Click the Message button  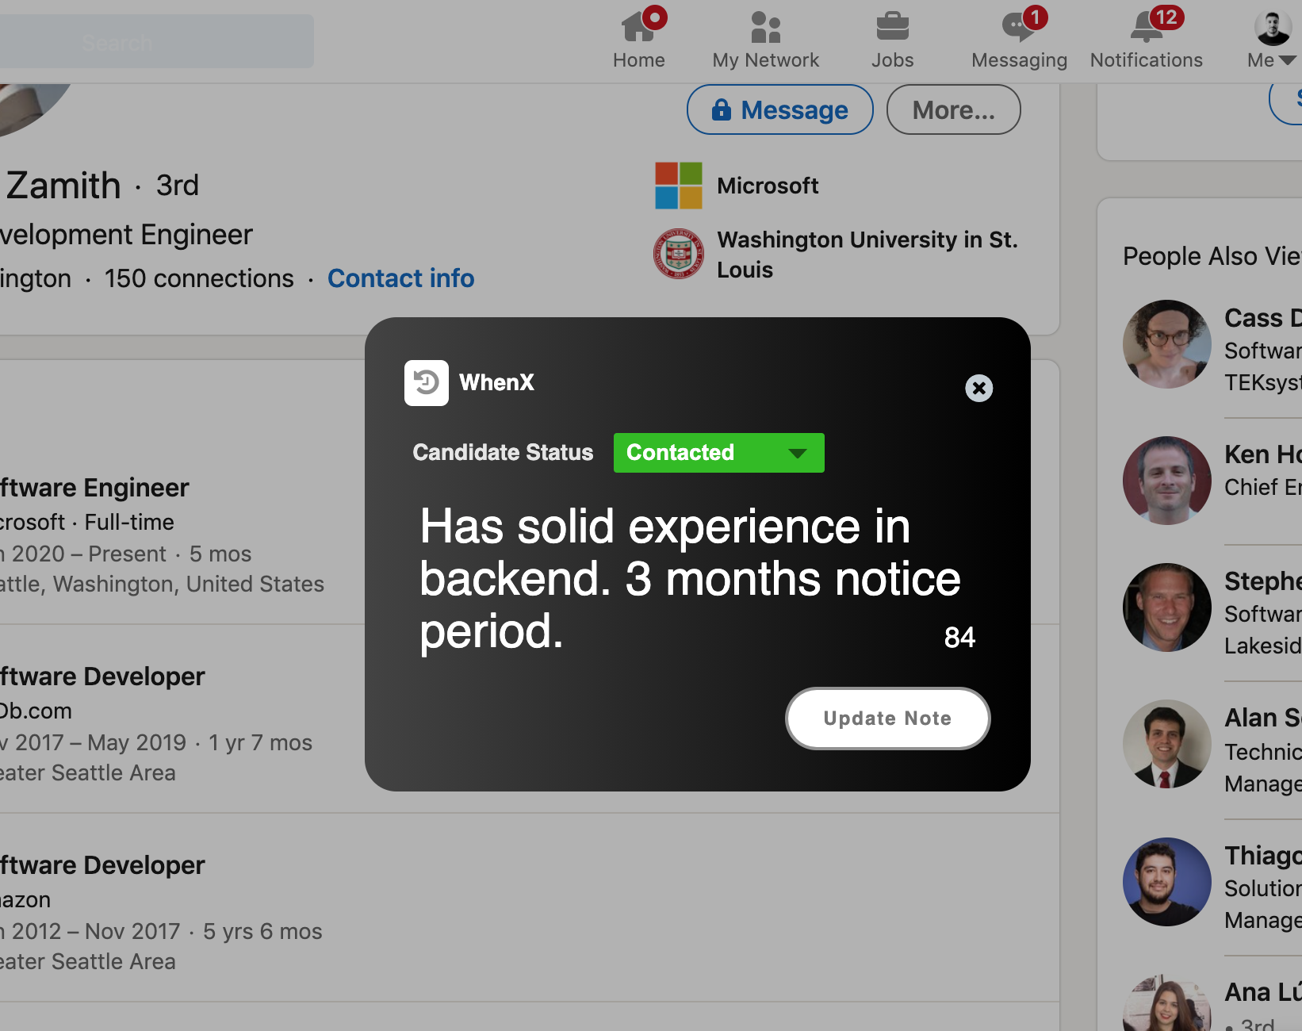[x=780, y=109]
